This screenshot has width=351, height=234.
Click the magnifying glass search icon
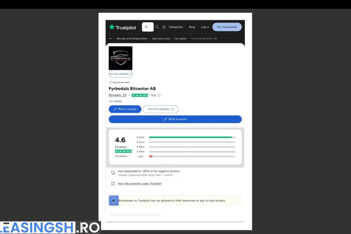coord(157,27)
